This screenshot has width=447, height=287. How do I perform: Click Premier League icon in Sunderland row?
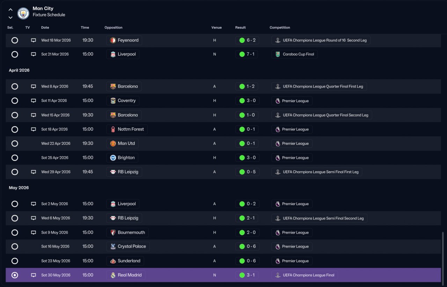[278, 261]
